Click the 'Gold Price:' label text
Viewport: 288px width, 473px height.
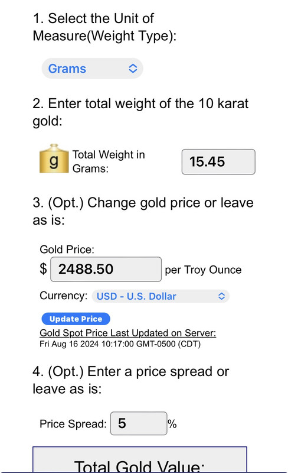(67, 250)
